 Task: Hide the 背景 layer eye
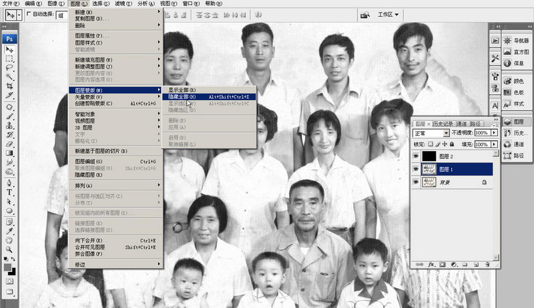pyautogui.click(x=416, y=182)
